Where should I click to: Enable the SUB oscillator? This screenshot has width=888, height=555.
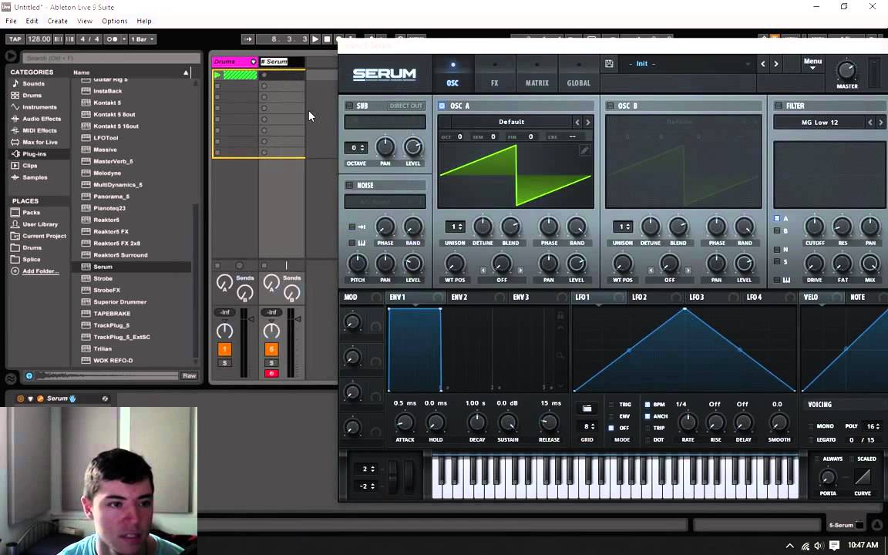coord(349,106)
